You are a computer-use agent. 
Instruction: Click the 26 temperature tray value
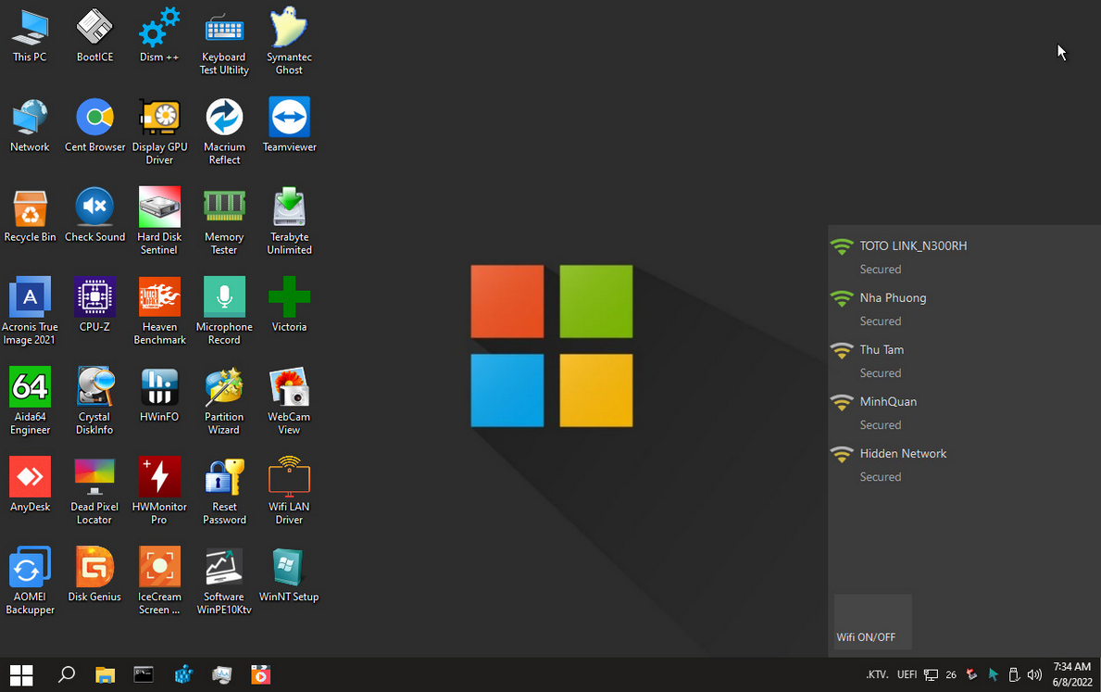(x=951, y=674)
